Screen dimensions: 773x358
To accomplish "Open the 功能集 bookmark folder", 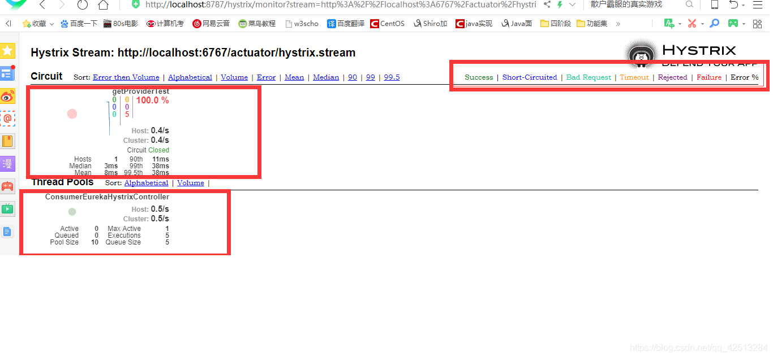I will click(x=591, y=24).
